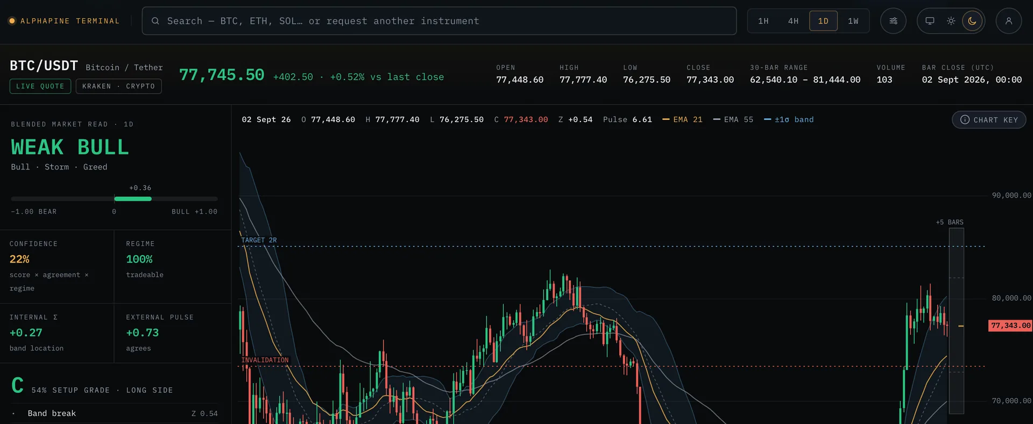Viewport: 1033px width, 424px height.
Task: Click the +402.50 change text
Action: coord(293,77)
